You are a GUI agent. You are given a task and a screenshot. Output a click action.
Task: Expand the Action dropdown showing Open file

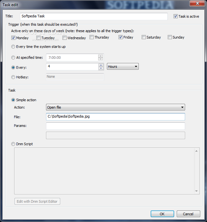click(x=116, y=107)
